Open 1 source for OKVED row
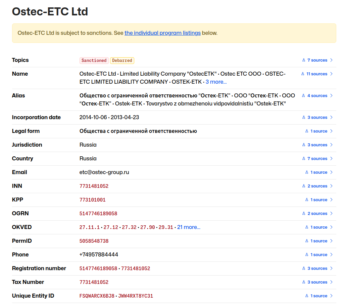Image resolution: width=343 pixels, height=306 pixels. tap(319, 227)
